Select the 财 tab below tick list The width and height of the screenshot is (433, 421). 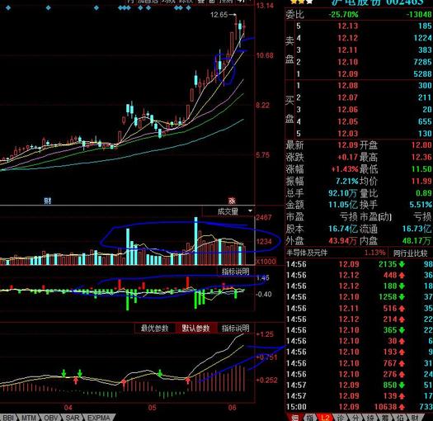click(415, 418)
